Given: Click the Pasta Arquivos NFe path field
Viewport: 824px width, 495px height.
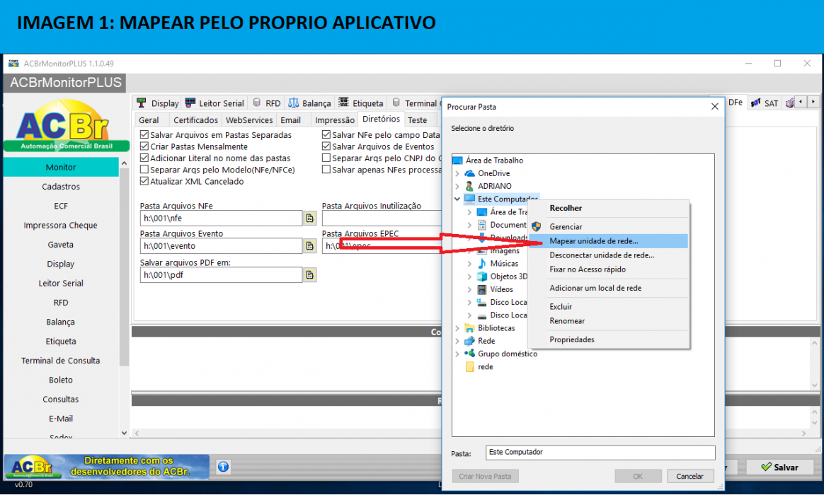Looking at the screenshot, I should click(x=221, y=218).
